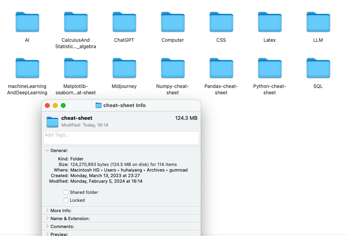
Task: Select the Midjourney folder icon
Action: click(124, 68)
